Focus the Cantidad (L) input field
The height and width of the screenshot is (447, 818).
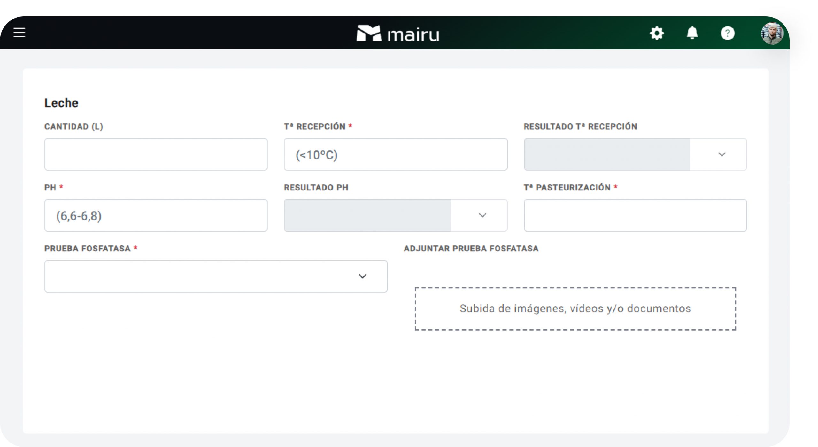(x=156, y=154)
